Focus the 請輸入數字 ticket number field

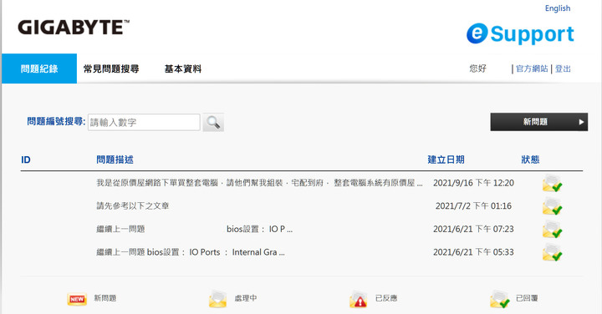(144, 122)
